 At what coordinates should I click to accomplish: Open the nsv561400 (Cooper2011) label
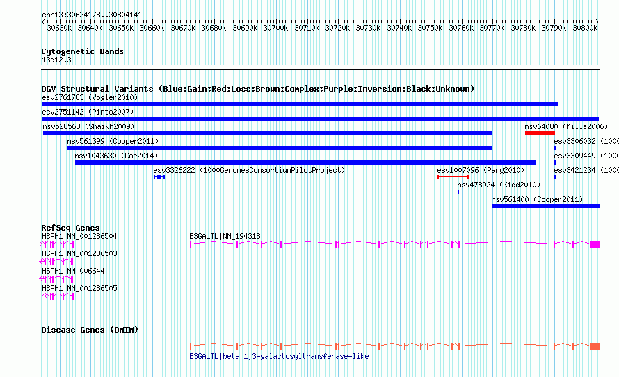point(537,199)
